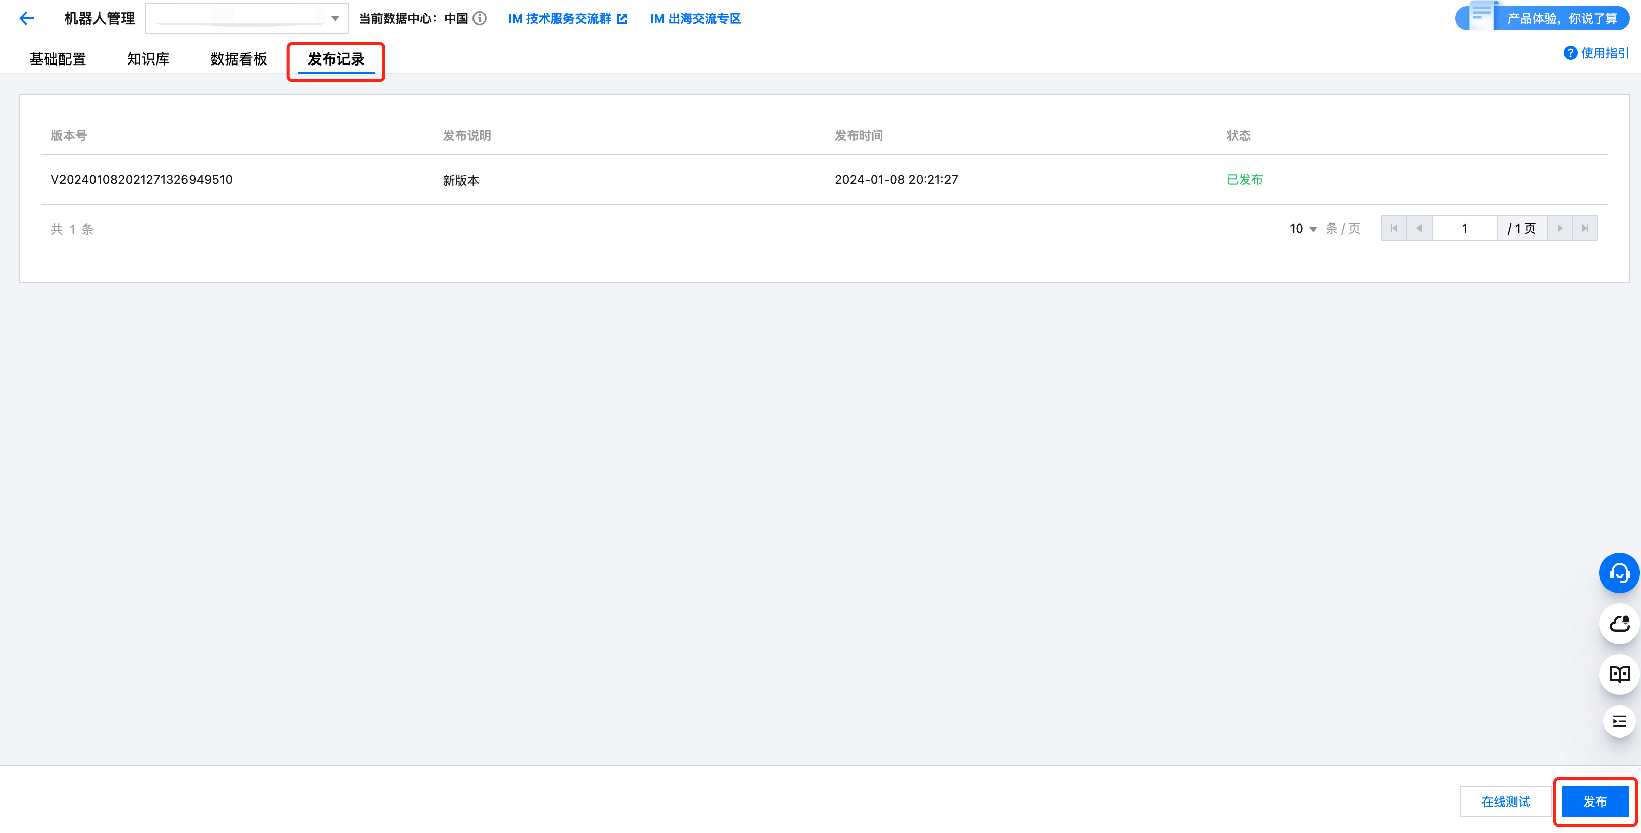The height and width of the screenshot is (833, 1641).
Task: Click 共 1 条 total count text
Action: tap(72, 229)
